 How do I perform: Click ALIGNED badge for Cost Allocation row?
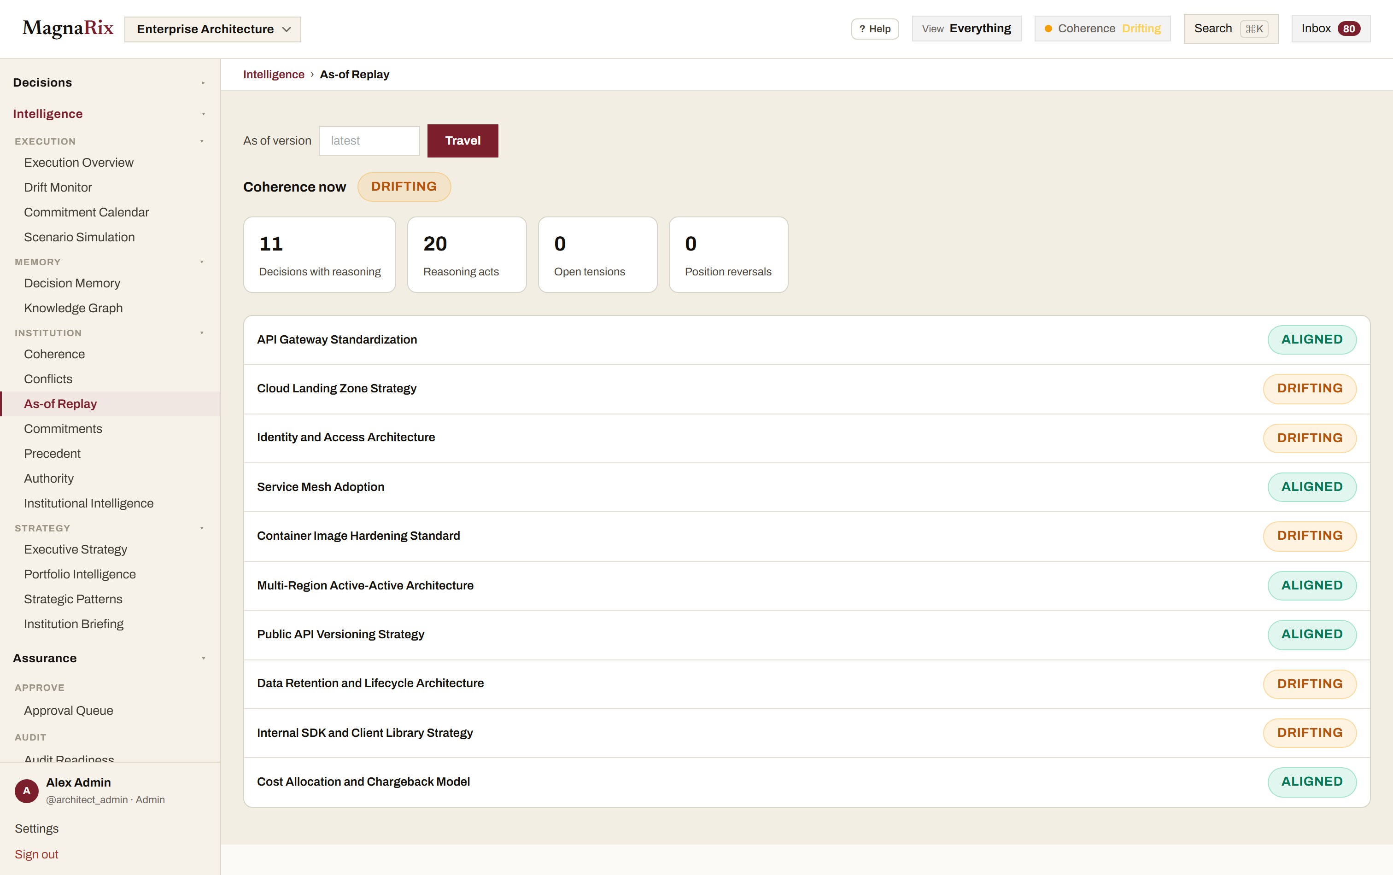(x=1311, y=782)
